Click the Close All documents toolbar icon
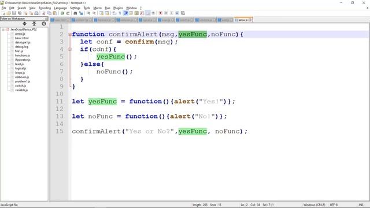 31,13
